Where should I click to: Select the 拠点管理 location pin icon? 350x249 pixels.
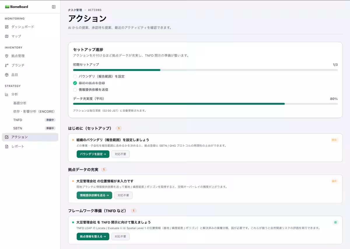(7, 56)
